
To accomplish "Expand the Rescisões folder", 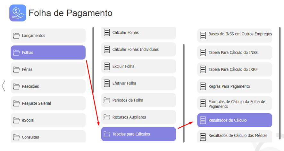I will click(x=48, y=86).
